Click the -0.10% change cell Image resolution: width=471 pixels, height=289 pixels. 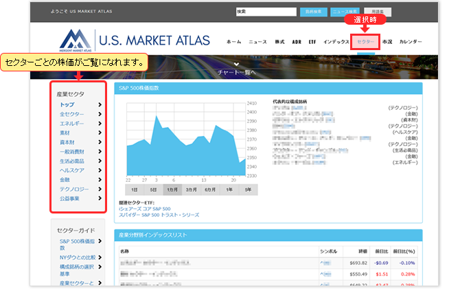pyautogui.click(x=407, y=263)
